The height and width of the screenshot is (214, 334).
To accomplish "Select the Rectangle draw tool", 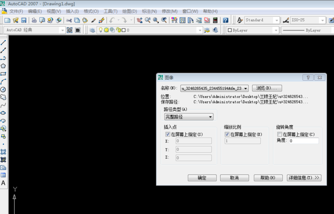I will click(x=3, y=74).
